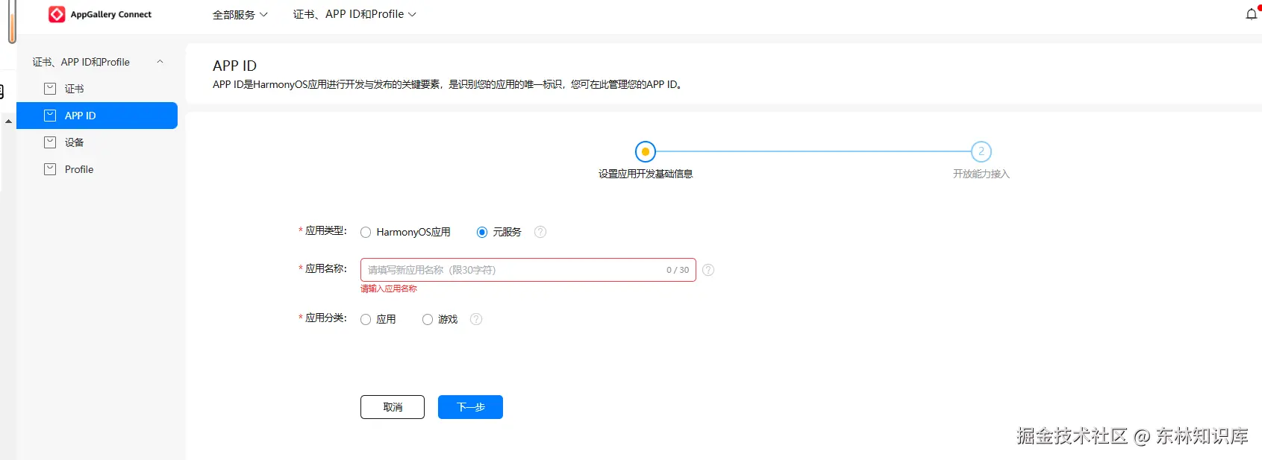Select the HarmonyOS应用 radio button

point(366,233)
